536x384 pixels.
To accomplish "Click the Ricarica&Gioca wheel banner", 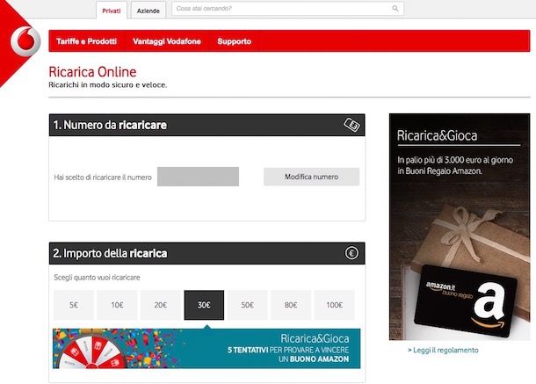I will pos(206,349).
